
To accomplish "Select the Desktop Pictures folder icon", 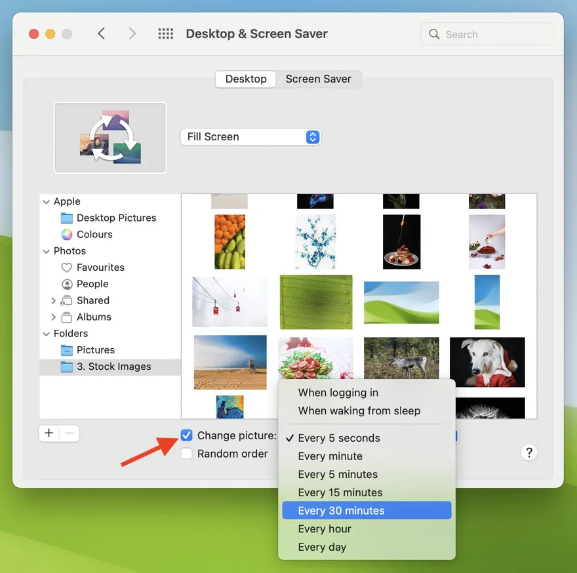I will tap(67, 218).
